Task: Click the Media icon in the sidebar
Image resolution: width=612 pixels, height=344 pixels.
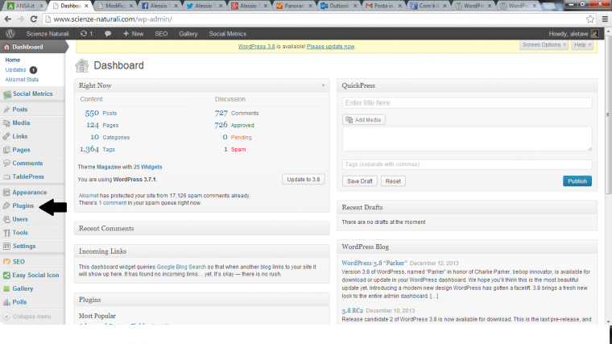Action: 6,123
